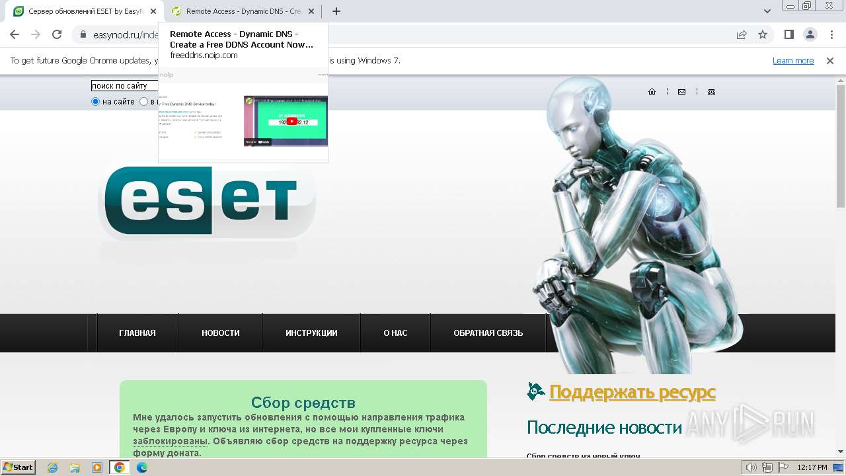This screenshot has width=846, height=476.
Task: Click the taskbar clock showing 12:17 PM
Action: 812,467
